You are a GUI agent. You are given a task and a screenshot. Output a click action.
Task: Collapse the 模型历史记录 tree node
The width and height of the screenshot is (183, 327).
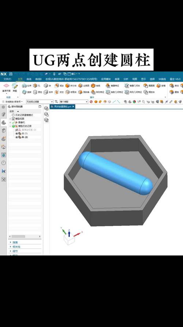coord(10,126)
